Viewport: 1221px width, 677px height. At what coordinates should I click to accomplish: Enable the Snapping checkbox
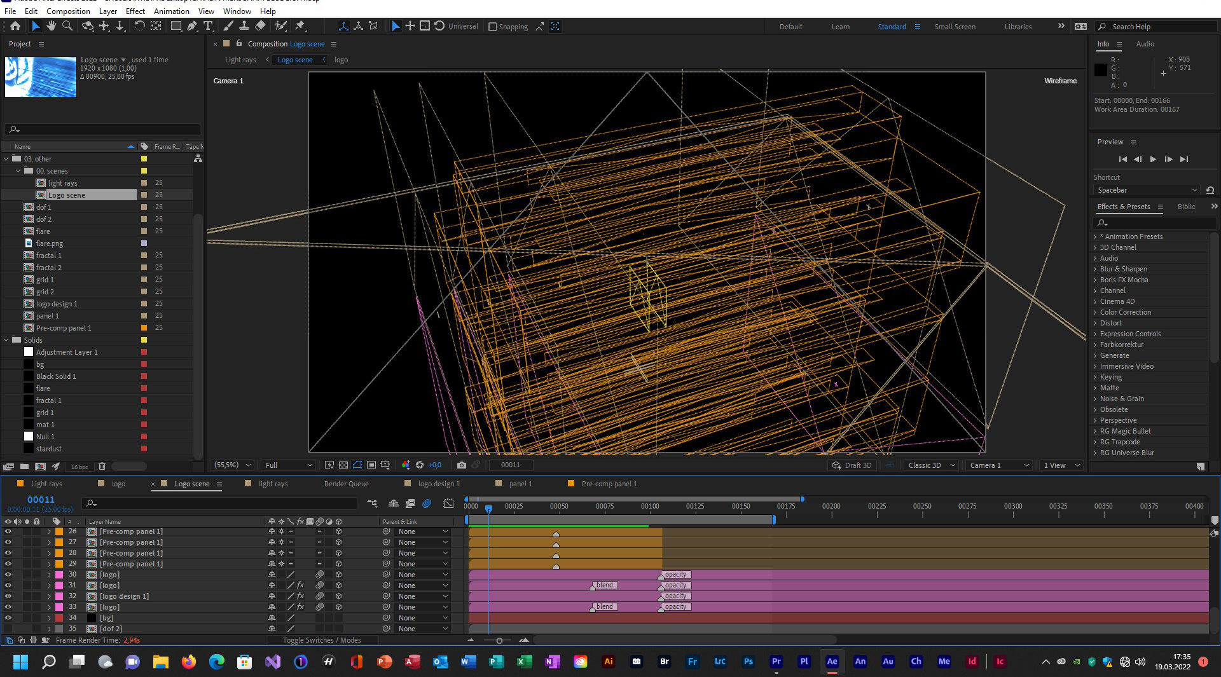(x=492, y=27)
